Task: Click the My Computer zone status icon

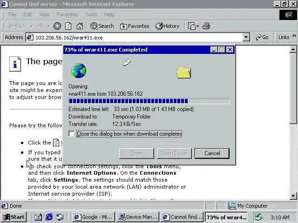Action: coord(232,206)
